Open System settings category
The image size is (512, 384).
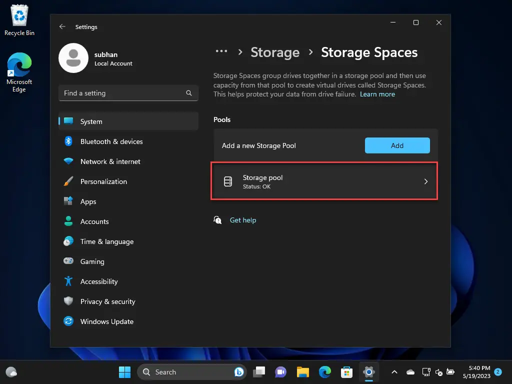[128, 121]
